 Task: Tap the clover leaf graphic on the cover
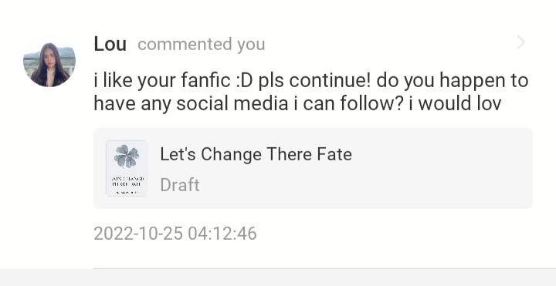(127, 156)
